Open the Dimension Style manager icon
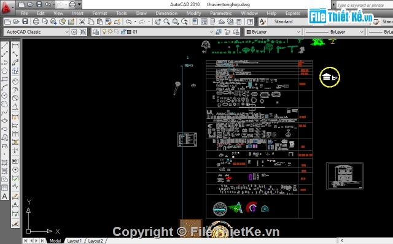Image resolution: width=393 pixels, height=244 pixels. click(x=15, y=224)
